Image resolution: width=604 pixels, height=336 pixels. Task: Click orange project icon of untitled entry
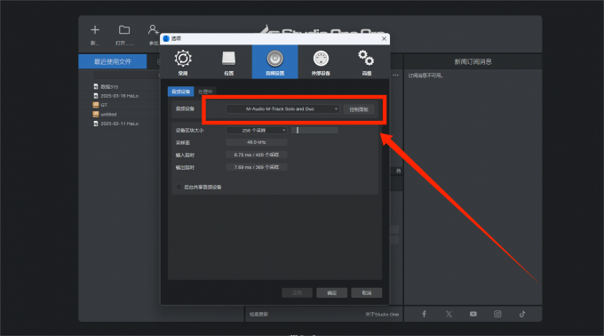[96, 114]
